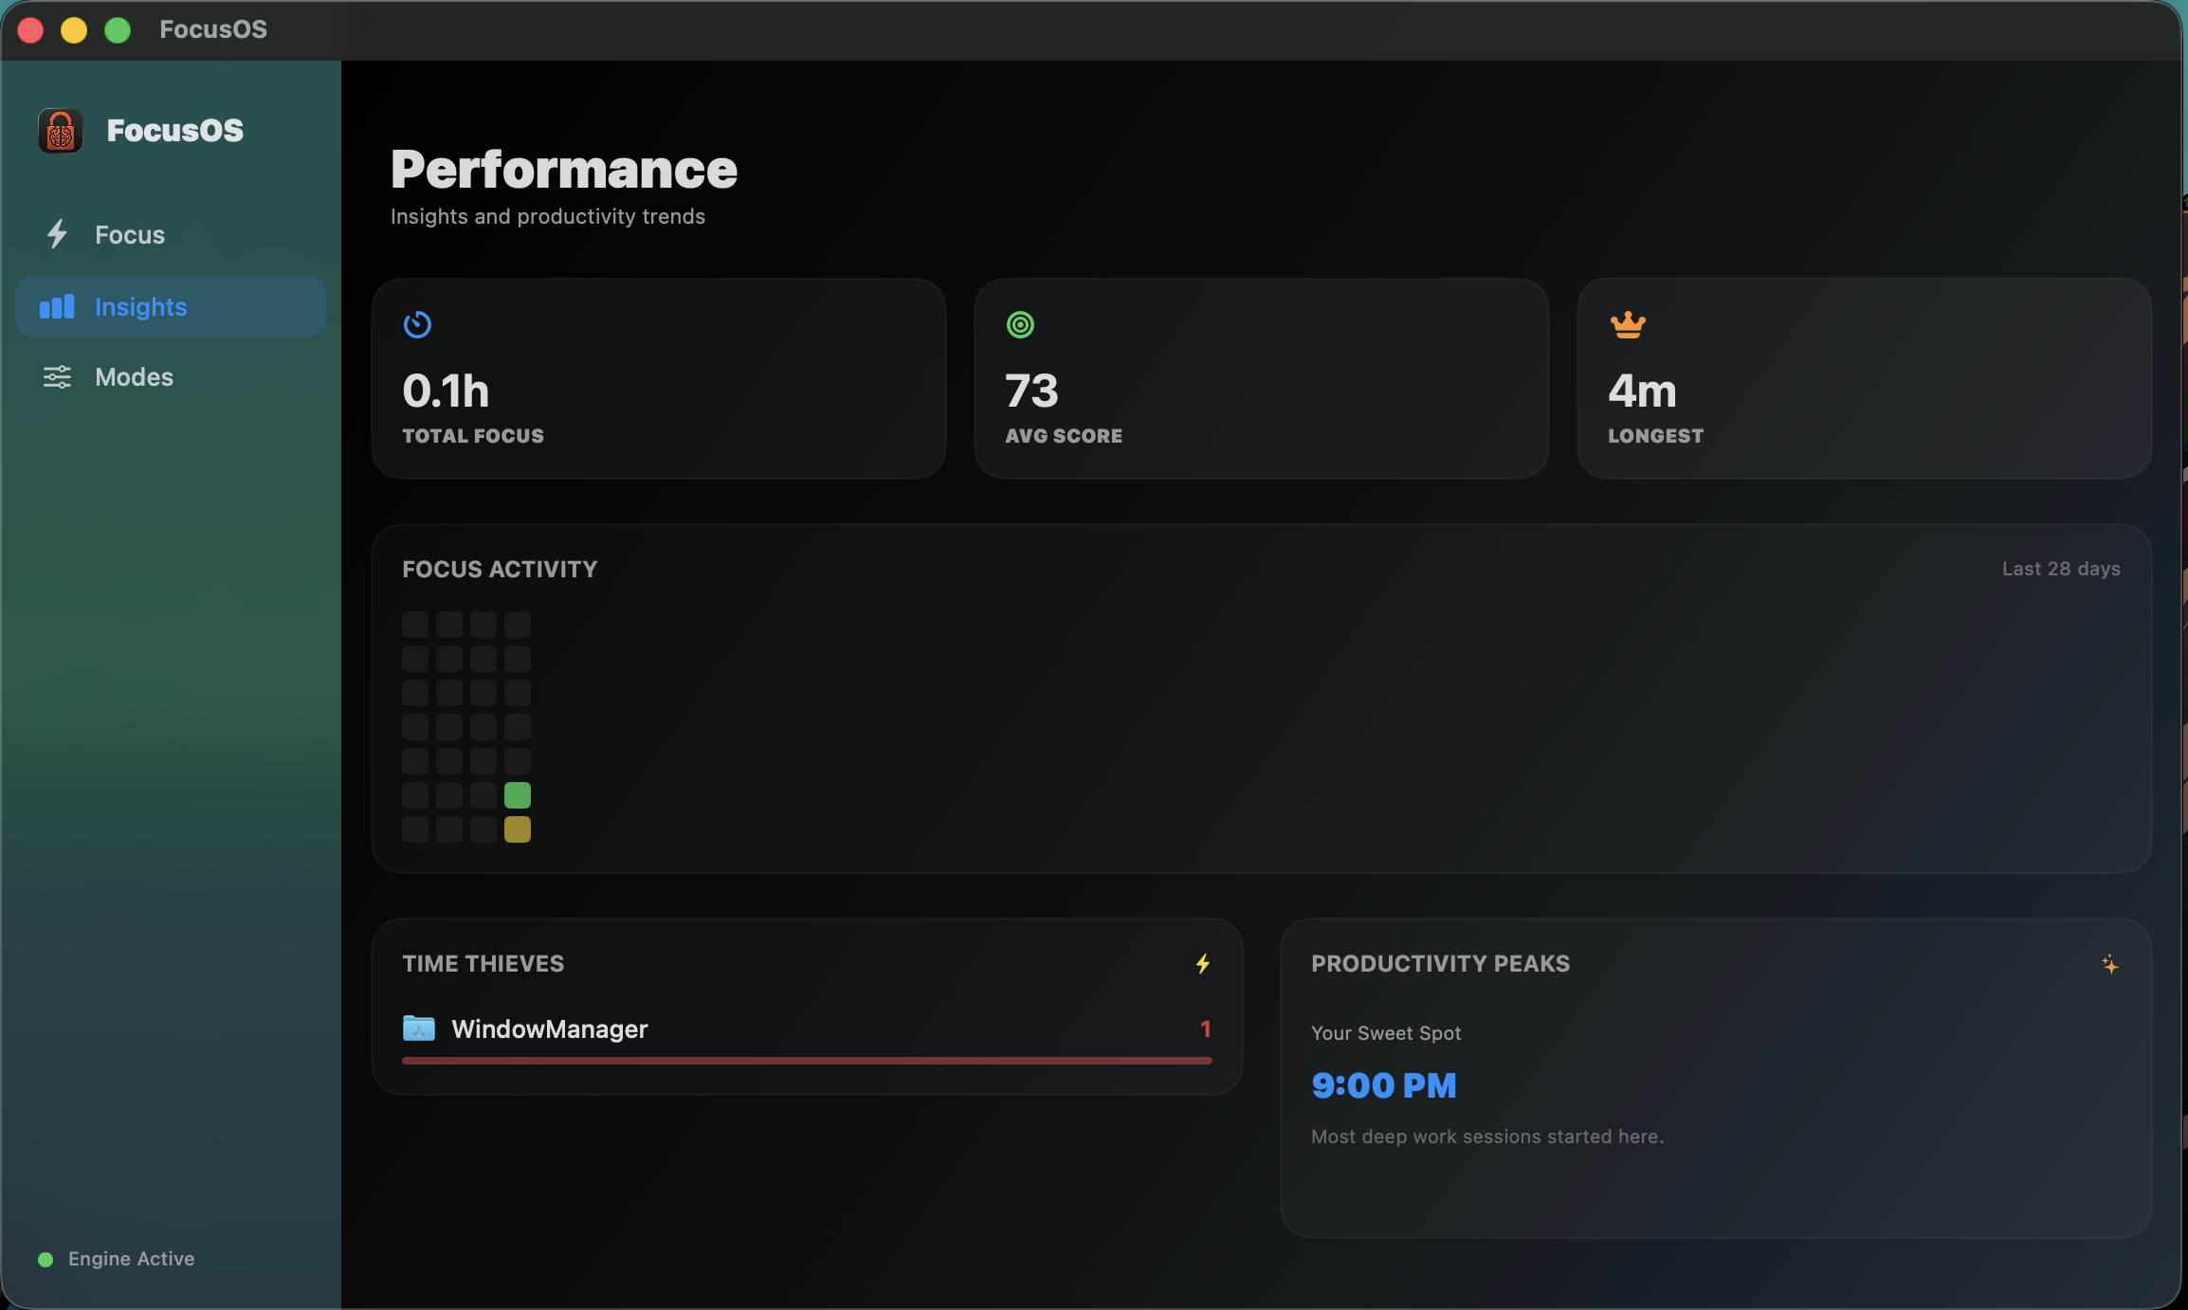Click the green target icon in Avg Score card
Screen dimensions: 2188x1310
1020,325
